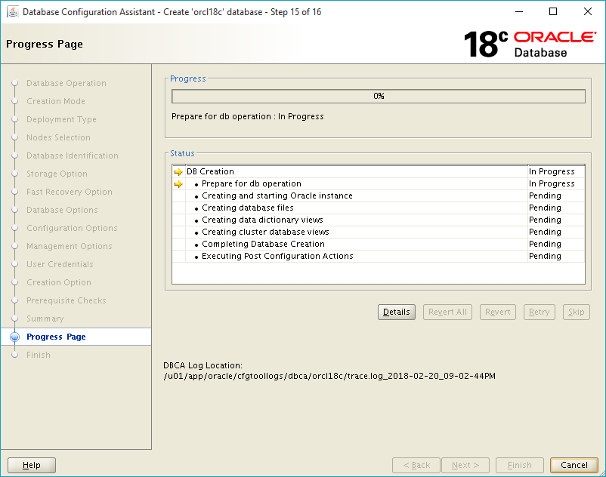The width and height of the screenshot is (606, 477).
Task: Select Deployment Type step in sidebar
Action: point(61,120)
